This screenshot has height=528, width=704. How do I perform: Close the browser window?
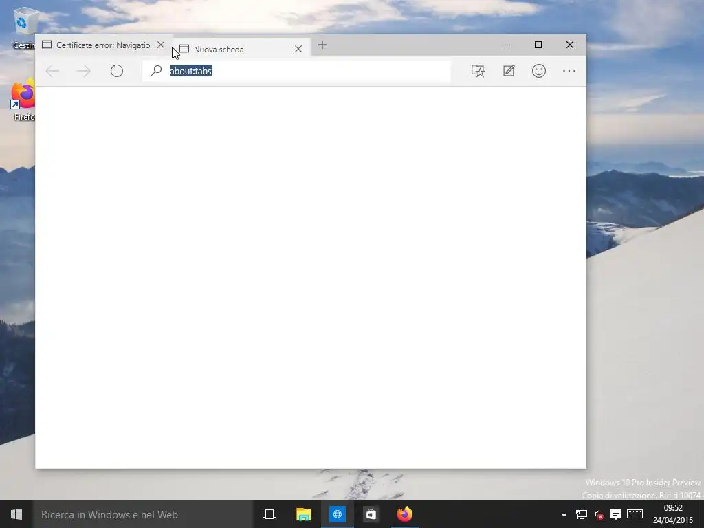click(570, 45)
